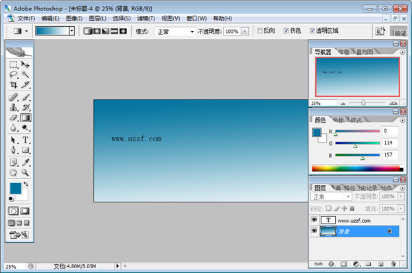
Task: Open the gradient picker dropdown arrow
Action: pos(71,32)
